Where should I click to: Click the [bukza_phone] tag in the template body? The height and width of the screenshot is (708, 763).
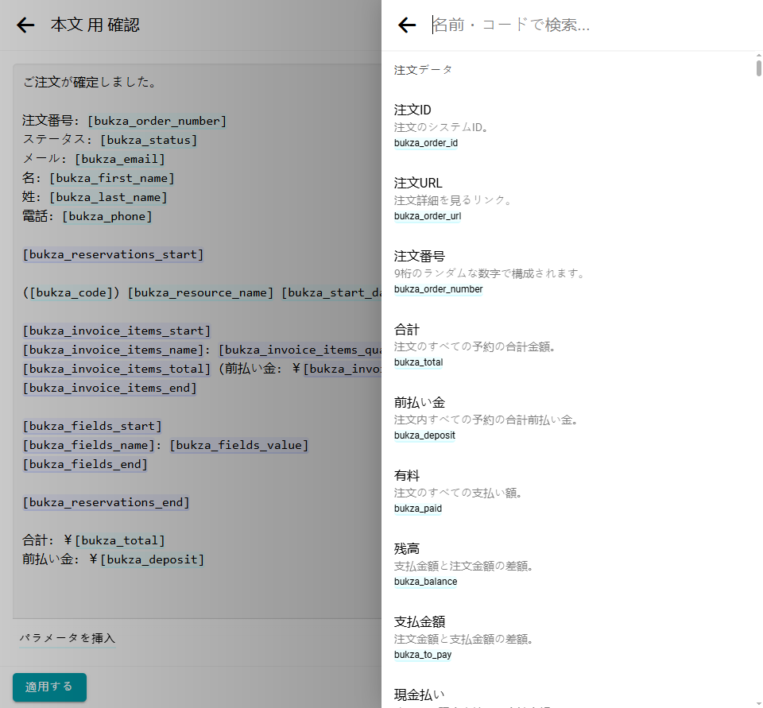pos(107,216)
